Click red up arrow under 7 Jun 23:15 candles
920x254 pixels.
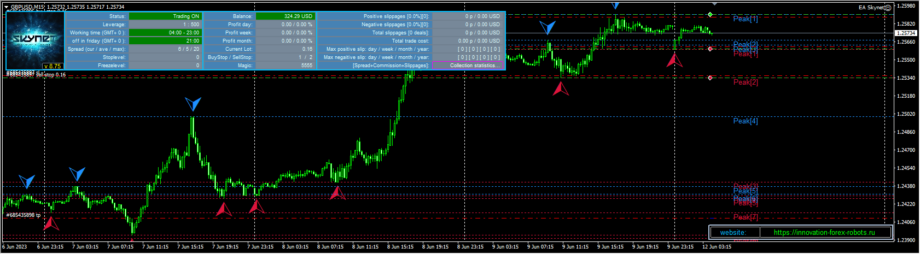click(257, 206)
